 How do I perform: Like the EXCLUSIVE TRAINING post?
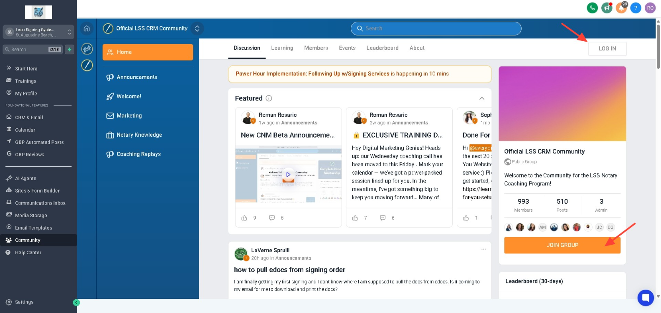click(355, 218)
